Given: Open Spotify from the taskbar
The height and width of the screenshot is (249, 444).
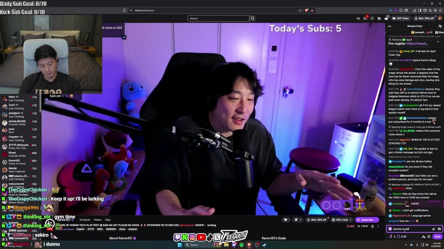Looking at the screenshot, I should coord(241,245).
